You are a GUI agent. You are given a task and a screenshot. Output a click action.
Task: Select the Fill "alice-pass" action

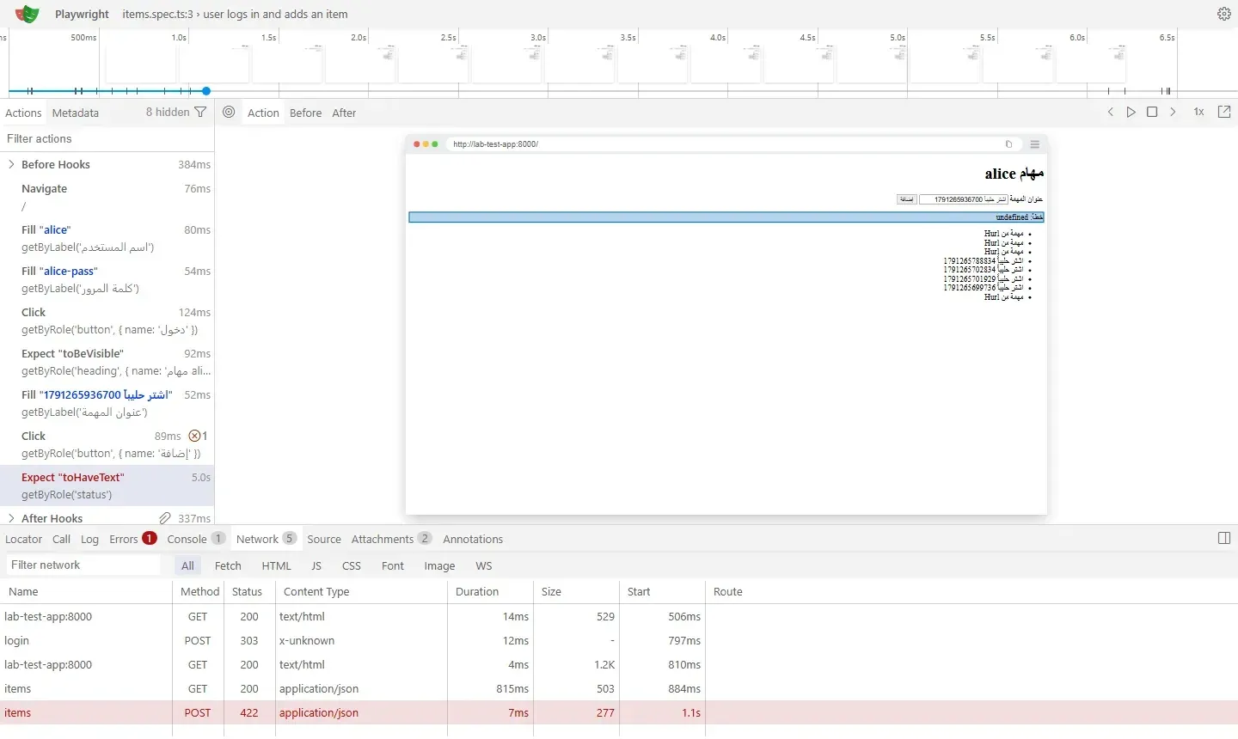coord(107,279)
